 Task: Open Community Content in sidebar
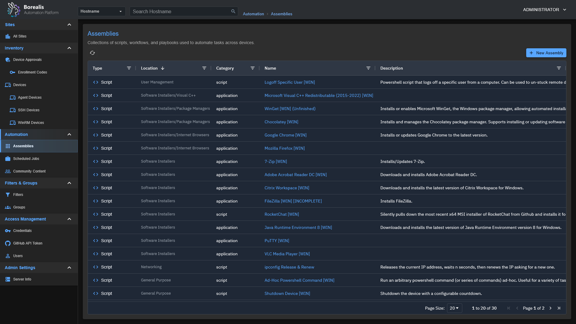(x=29, y=171)
